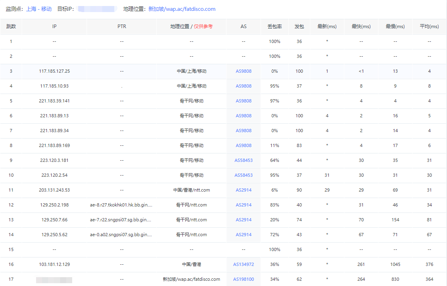The width and height of the screenshot is (447, 286).
Task: Open AS58453 link for 223.120.3.181
Action: pyautogui.click(x=243, y=160)
